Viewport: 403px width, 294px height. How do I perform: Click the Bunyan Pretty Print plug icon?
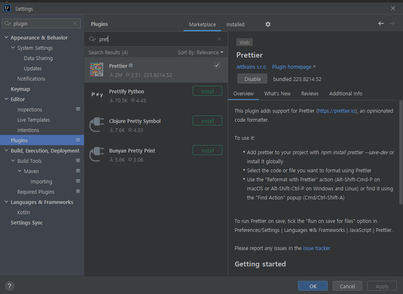(x=97, y=154)
